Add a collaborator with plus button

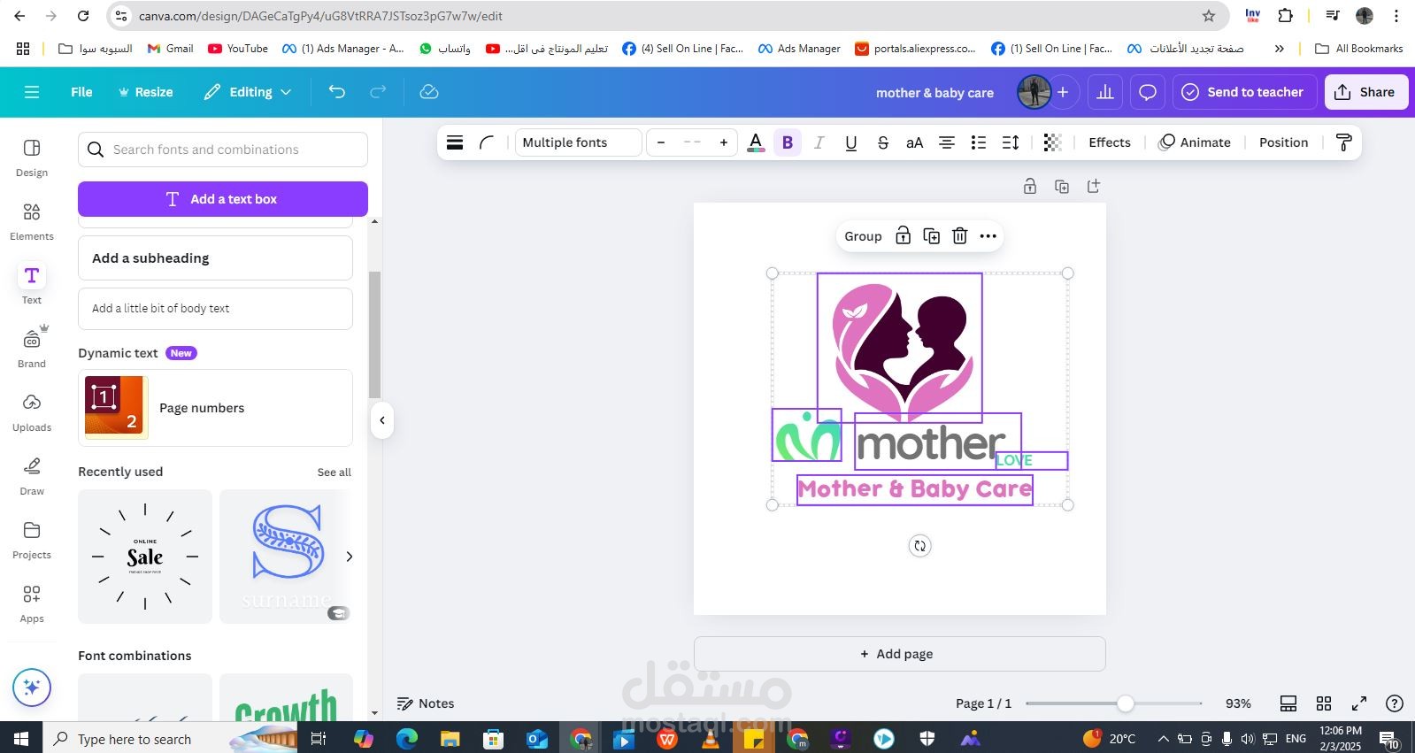pyautogui.click(x=1063, y=92)
